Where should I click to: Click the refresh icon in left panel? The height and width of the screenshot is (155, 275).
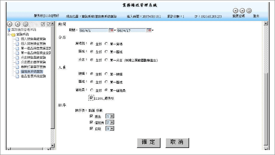26,24
